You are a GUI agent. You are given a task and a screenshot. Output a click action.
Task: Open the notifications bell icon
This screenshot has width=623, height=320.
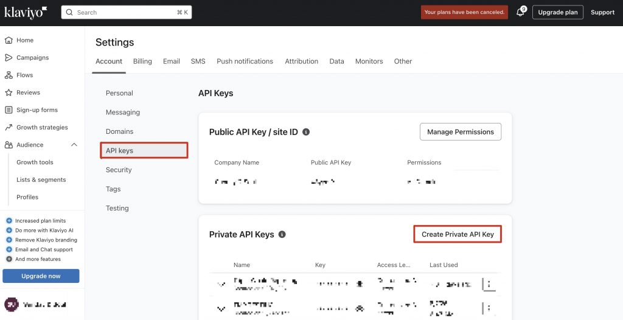(x=521, y=12)
